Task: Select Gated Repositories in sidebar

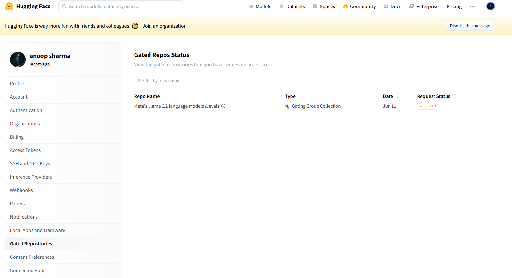Action: pyautogui.click(x=63, y=244)
